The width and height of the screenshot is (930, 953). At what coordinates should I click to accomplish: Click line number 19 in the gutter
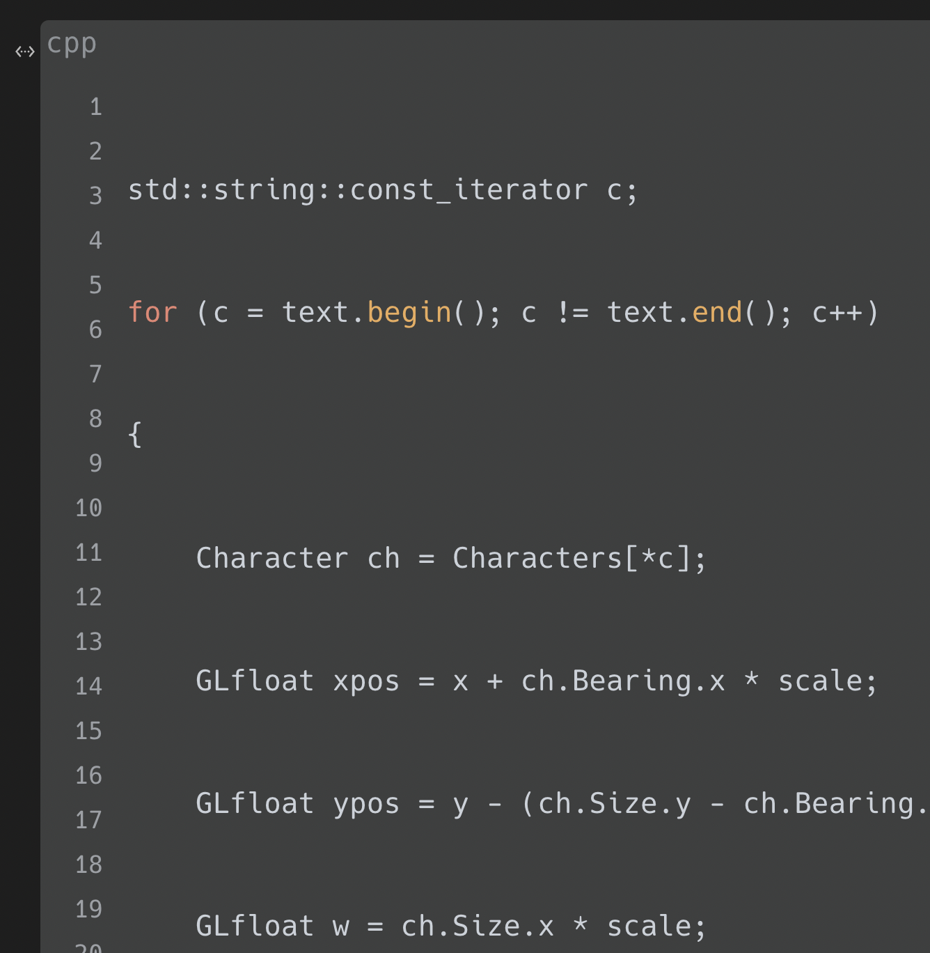[x=88, y=909]
